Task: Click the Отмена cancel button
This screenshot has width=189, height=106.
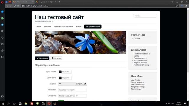Action: (56, 58)
